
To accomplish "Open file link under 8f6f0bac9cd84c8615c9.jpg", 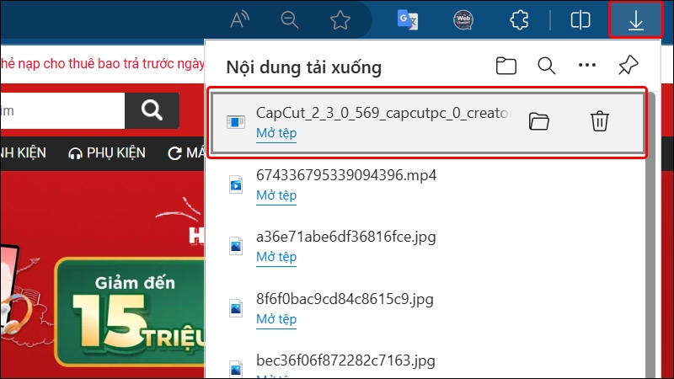I will coord(276,319).
